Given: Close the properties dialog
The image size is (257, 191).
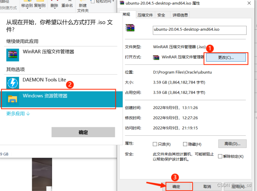Looking at the screenshot, I should coord(249,3).
